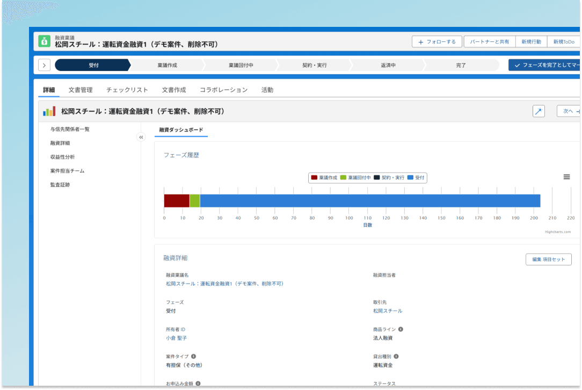Select the 返済中 stage on the phase path
The height and width of the screenshot is (390, 582).
click(388, 64)
